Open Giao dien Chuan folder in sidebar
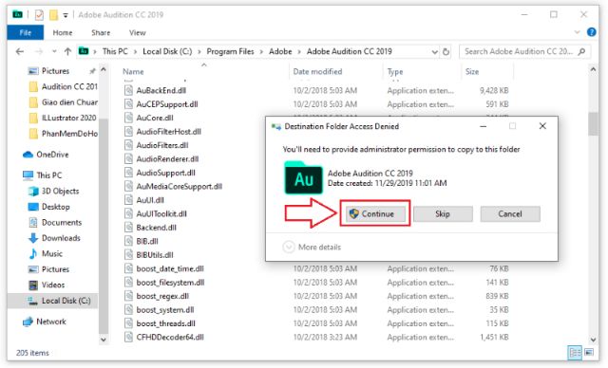Screen dimensions: 608x368 (x=64, y=102)
